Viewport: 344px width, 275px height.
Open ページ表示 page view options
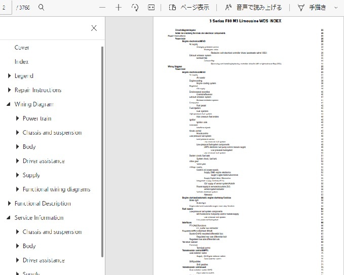coord(189,8)
